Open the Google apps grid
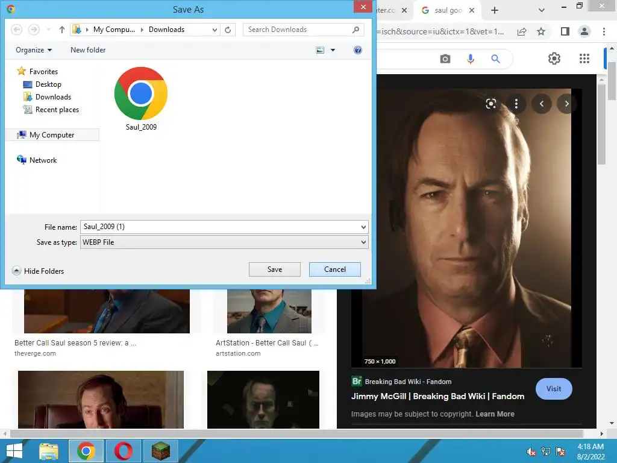Screen dimensions: 617x463 click(584, 58)
